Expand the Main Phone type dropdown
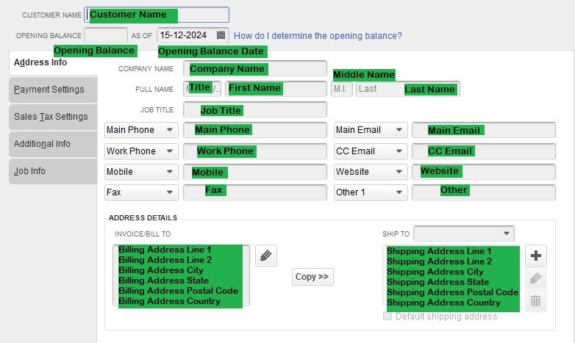 click(141, 130)
